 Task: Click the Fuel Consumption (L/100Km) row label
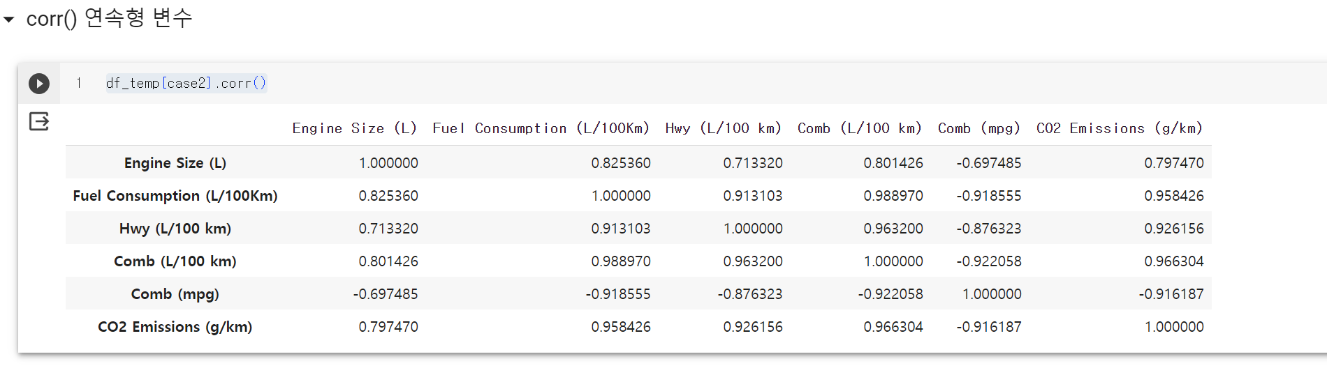[x=175, y=196]
